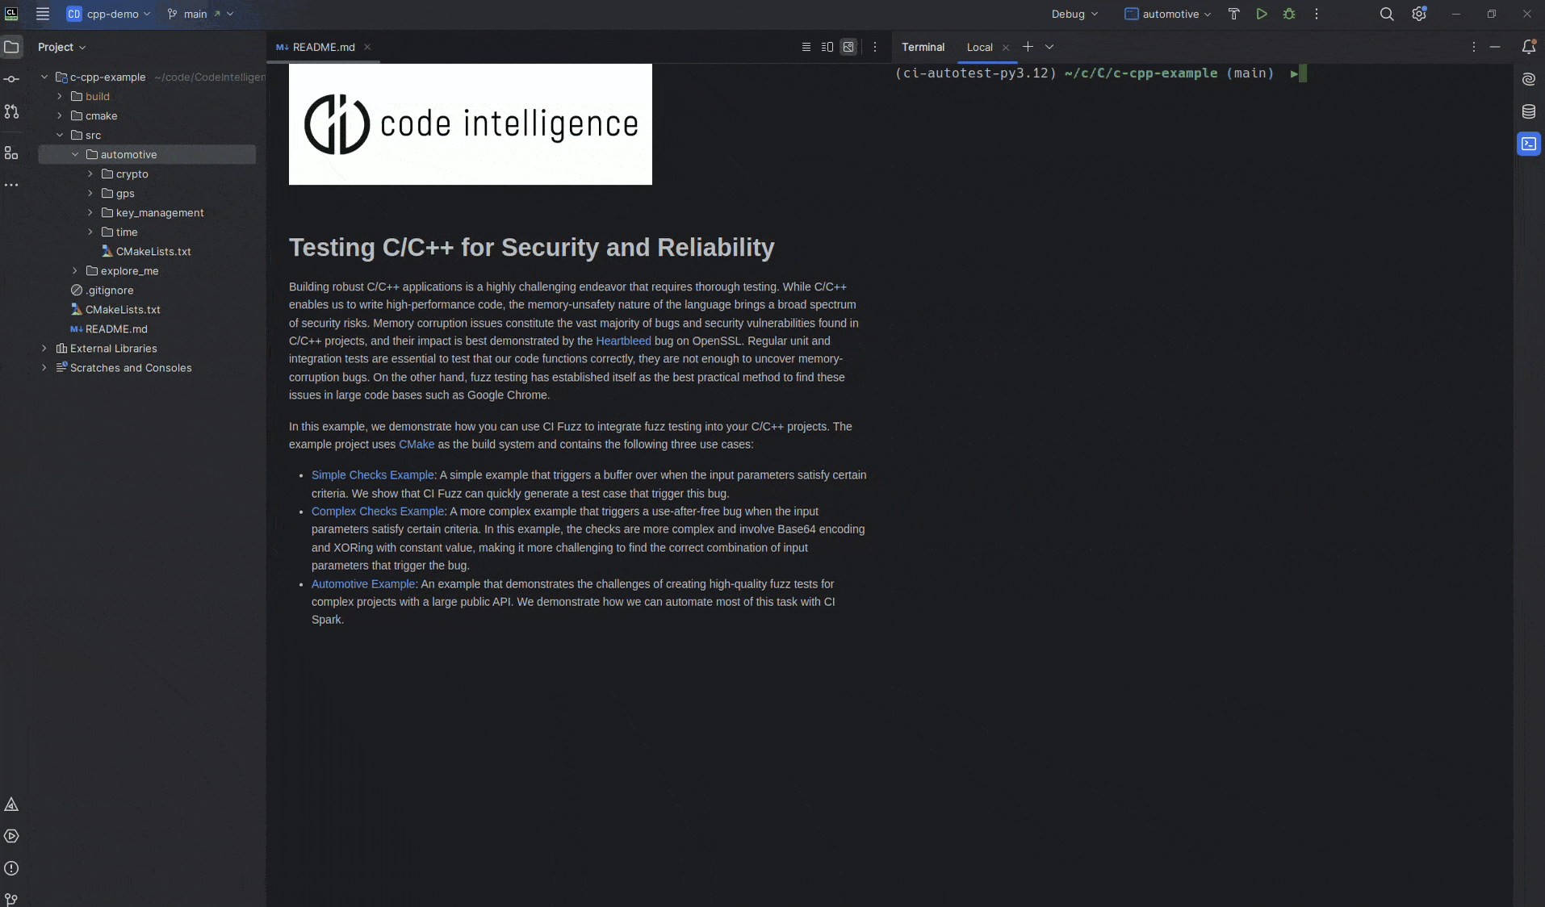Open Complex Checks Example link

378,511
